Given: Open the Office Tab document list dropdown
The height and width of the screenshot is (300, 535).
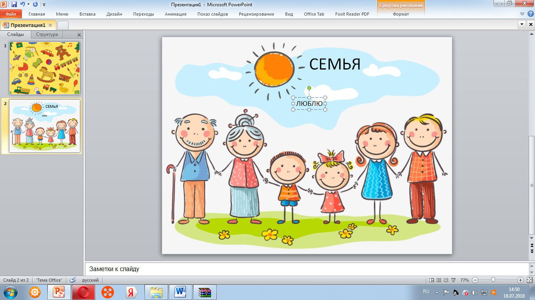Looking at the screenshot, I should click(x=521, y=25).
